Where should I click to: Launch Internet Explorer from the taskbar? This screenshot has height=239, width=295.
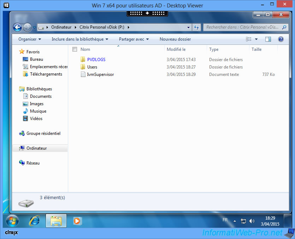pyautogui.click(x=35, y=221)
